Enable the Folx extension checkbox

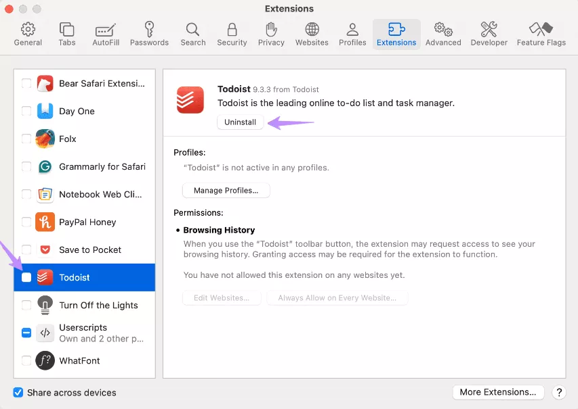pyautogui.click(x=26, y=139)
